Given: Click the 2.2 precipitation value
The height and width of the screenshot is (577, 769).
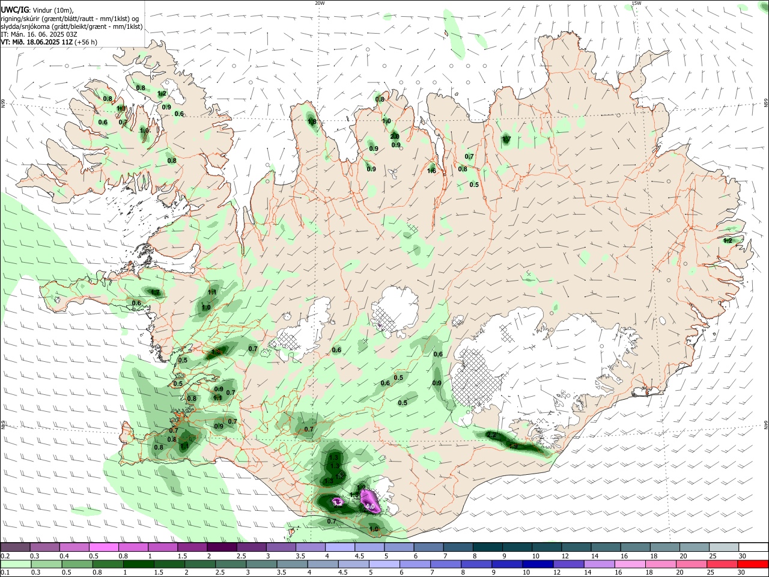Looking at the screenshot, I should 491,435.
